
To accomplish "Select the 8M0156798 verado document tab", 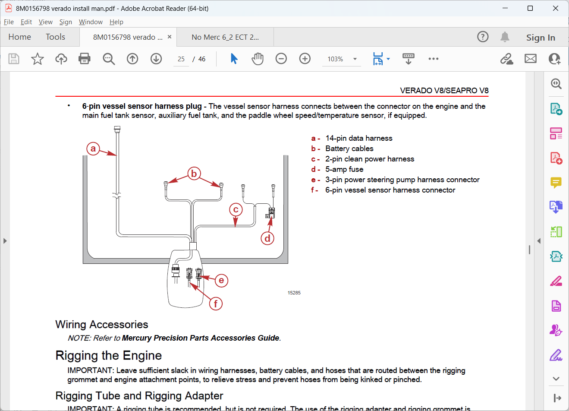I will (128, 37).
